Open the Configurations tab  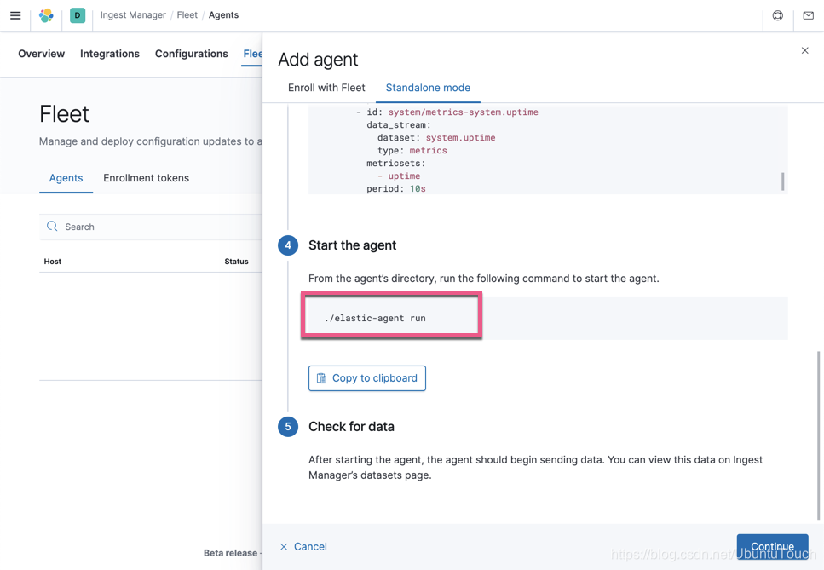pyautogui.click(x=191, y=54)
